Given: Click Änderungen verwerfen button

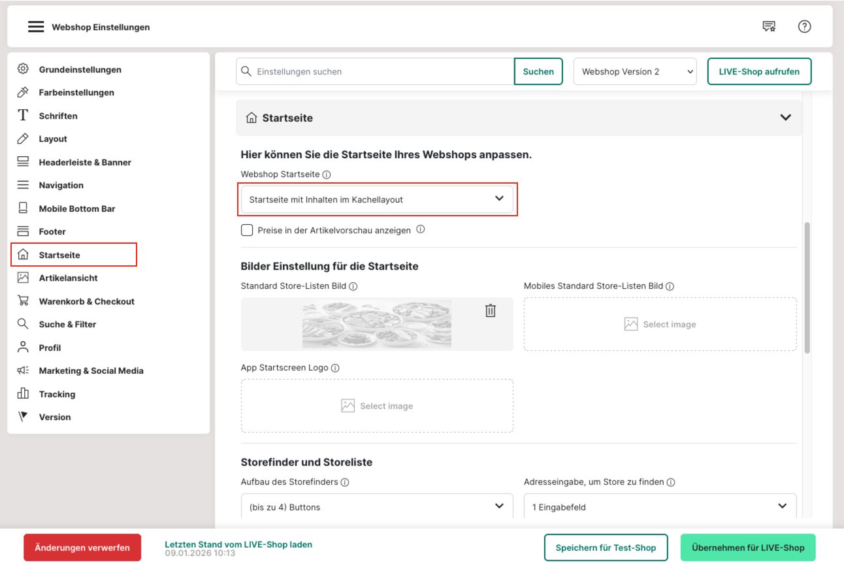Looking at the screenshot, I should pyautogui.click(x=82, y=548).
